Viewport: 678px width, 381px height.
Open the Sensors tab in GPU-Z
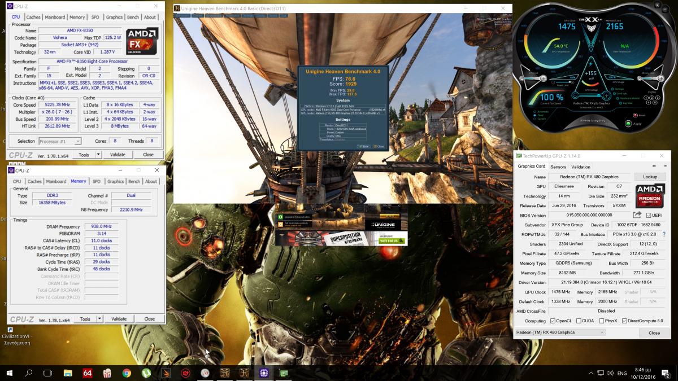tap(558, 167)
